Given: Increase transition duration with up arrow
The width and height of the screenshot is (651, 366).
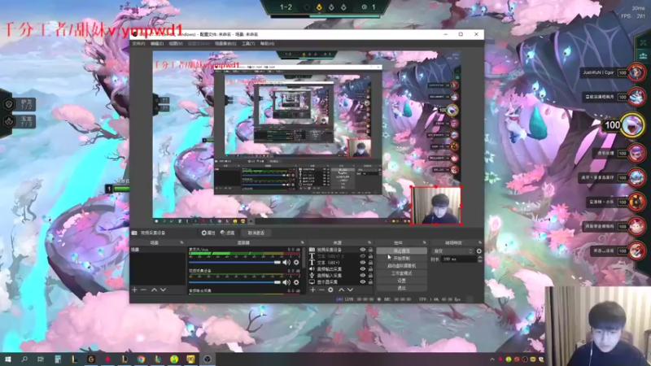Looking at the screenshot, I should [479, 257].
